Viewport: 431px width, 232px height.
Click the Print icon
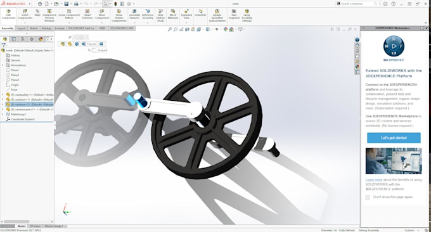[x=76, y=4]
